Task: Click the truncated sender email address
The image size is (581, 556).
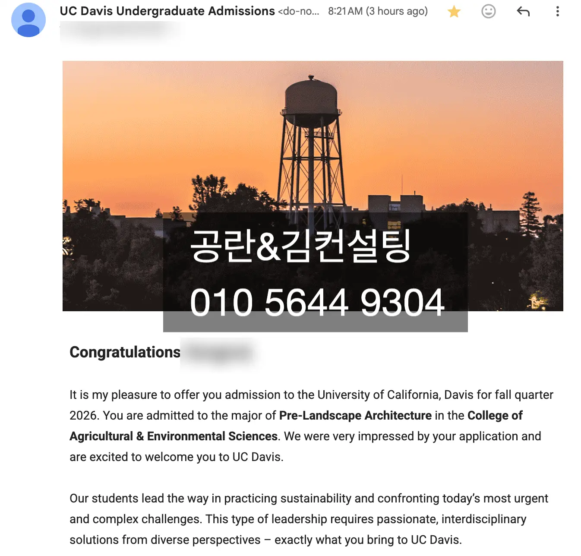Action: (298, 12)
